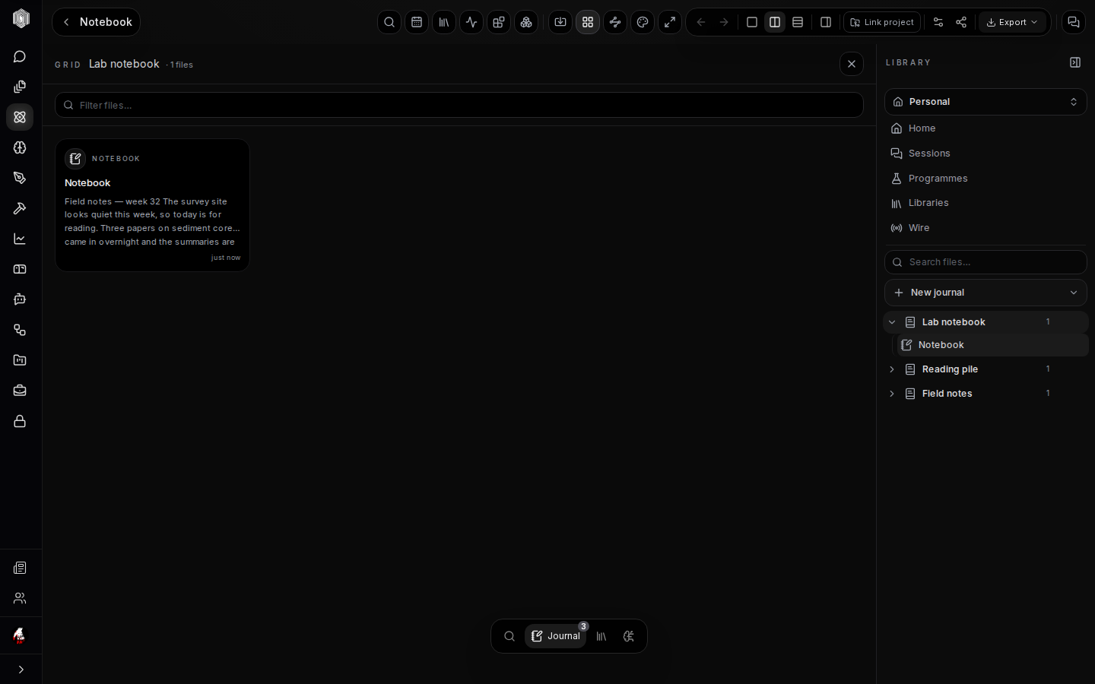
Task: Go to Wire in Library
Action: pyautogui.click(x=985, y=228)
